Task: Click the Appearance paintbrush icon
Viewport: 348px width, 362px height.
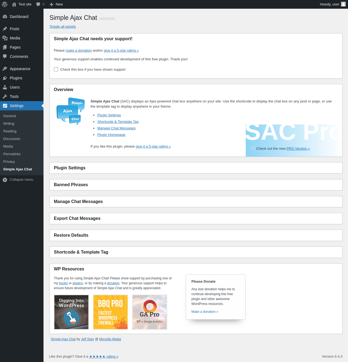Action: pyautogui.click(x=5, y=69)
